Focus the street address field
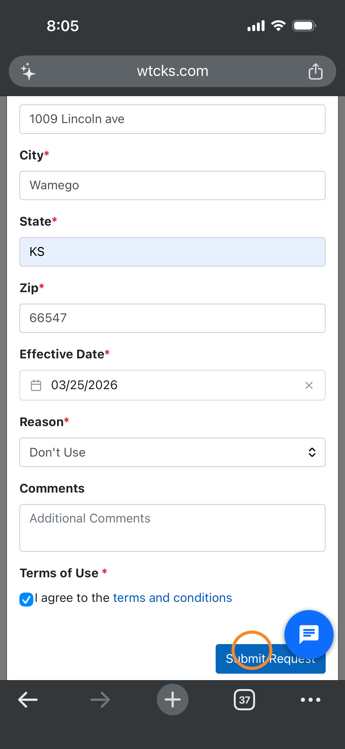 click(x=172, y=119)
